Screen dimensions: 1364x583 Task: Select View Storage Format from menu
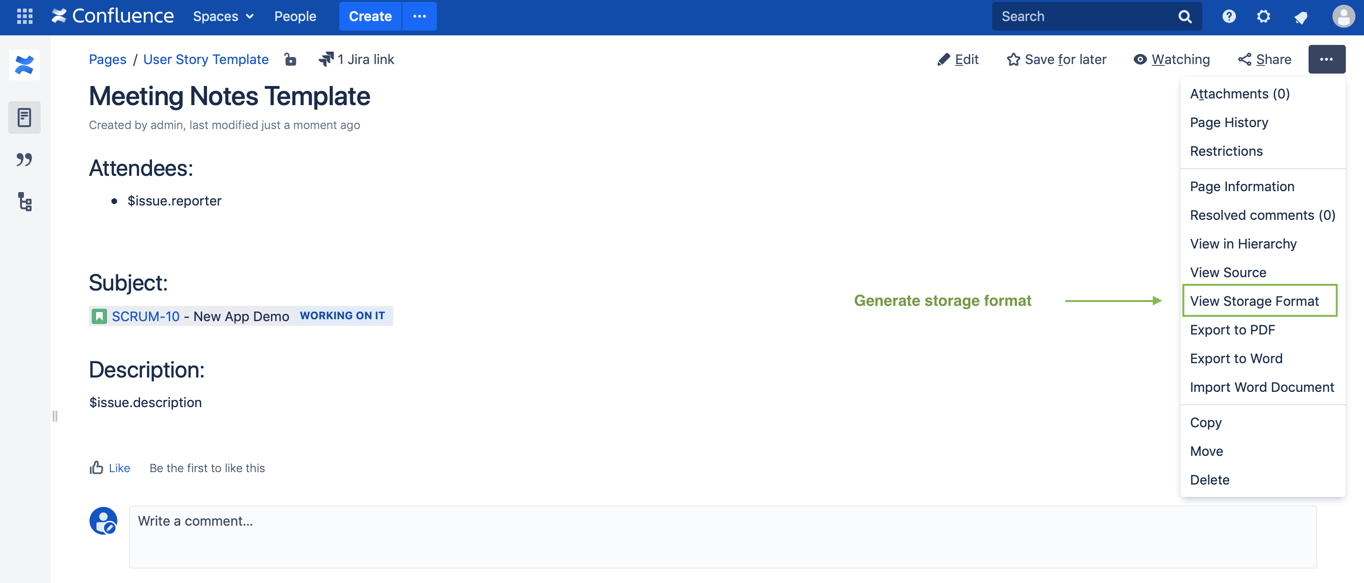[1255, 301]
